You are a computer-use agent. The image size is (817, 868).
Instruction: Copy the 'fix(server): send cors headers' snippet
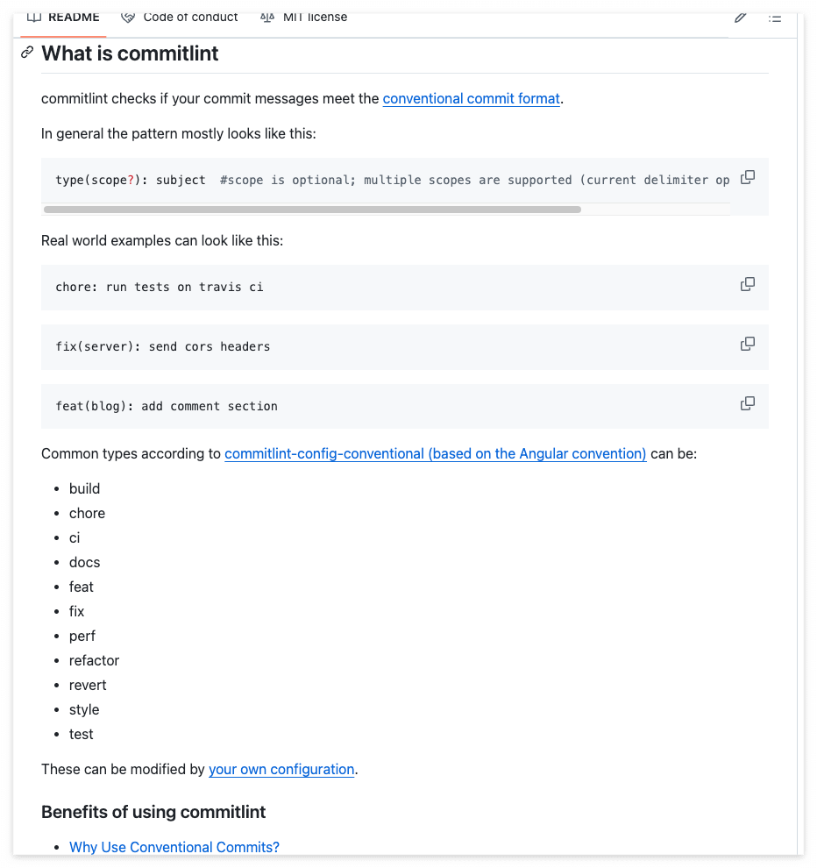click(x=747, y=344)
